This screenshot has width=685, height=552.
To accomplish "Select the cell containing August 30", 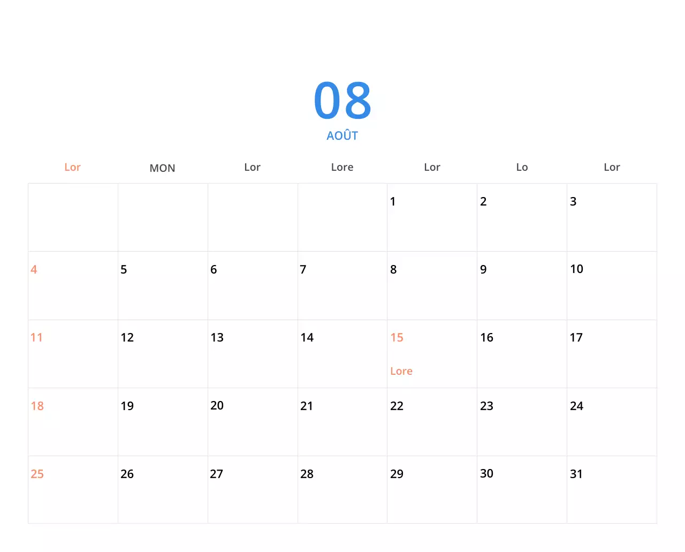I will [x=522, y=490].
